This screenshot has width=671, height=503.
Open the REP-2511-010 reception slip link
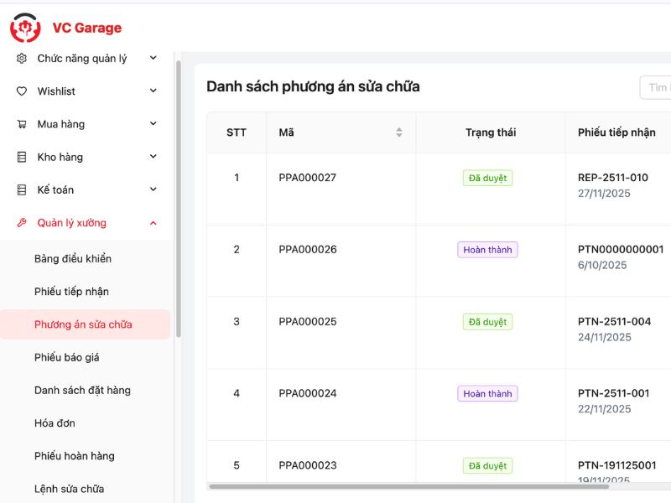612,178
